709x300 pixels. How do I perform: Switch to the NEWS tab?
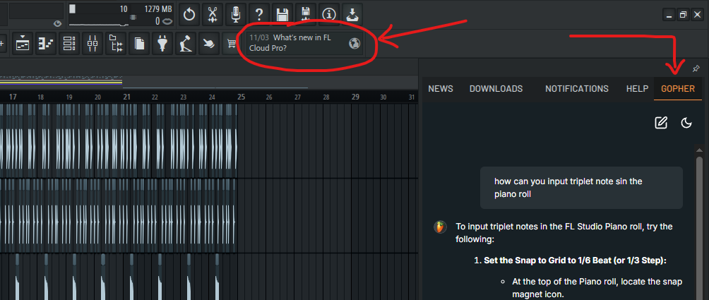pyautogui.click(x=441, y=88)
